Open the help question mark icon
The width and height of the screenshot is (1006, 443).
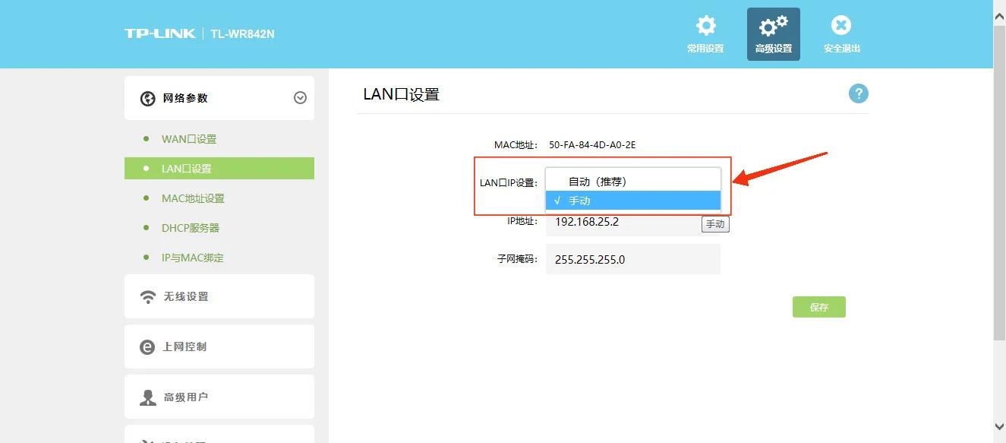click(x=858, y=93)
